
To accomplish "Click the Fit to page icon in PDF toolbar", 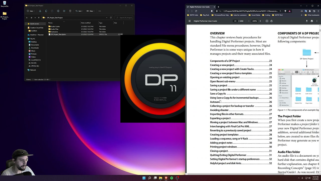I will (x=267, y=21).
